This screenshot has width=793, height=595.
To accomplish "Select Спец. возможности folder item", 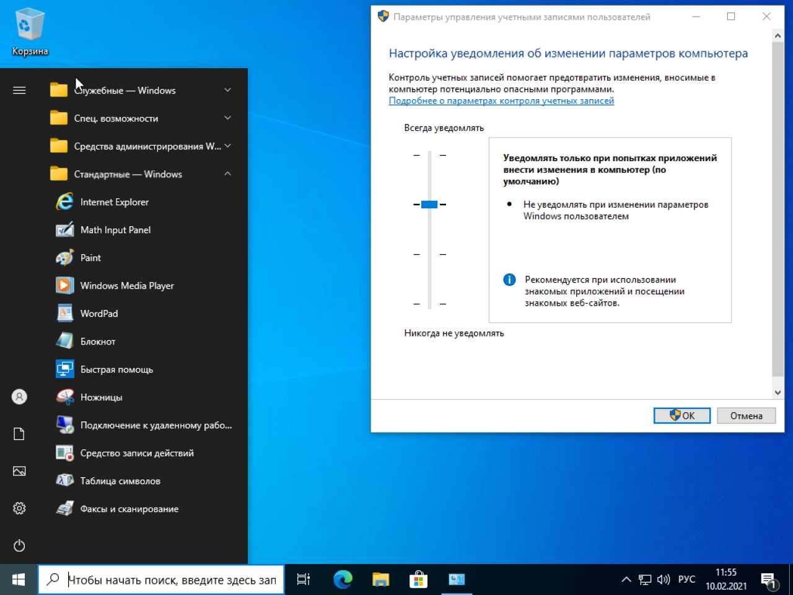I will pos(142,118).
